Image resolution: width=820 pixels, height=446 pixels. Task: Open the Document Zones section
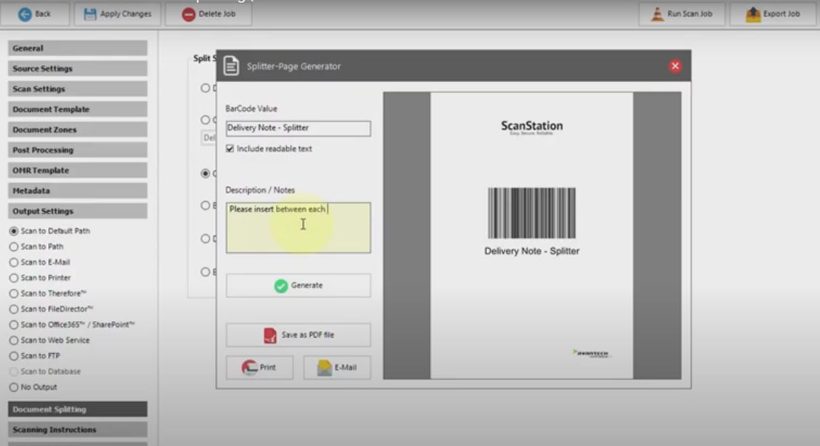77,129
